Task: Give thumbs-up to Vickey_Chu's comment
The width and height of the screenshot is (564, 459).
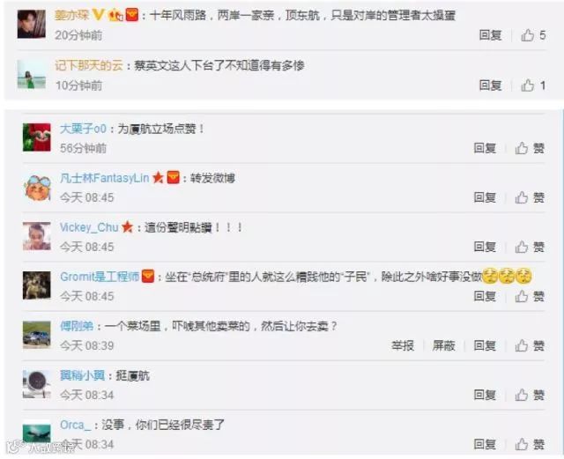Action: [530, 247]
